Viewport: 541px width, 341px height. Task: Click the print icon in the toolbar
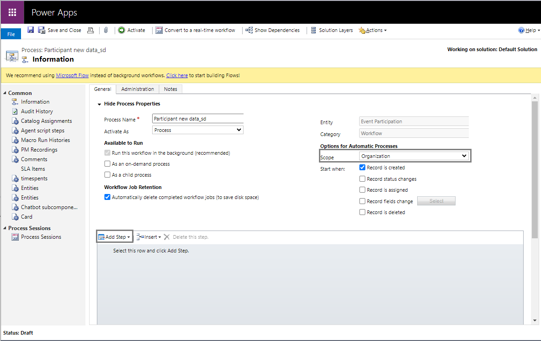click(90, 30)
